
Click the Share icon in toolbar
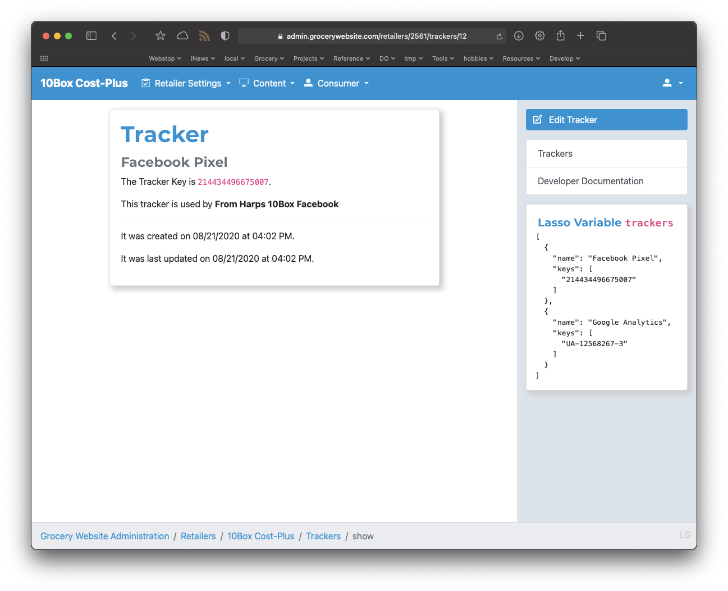[x=560, y=35]
